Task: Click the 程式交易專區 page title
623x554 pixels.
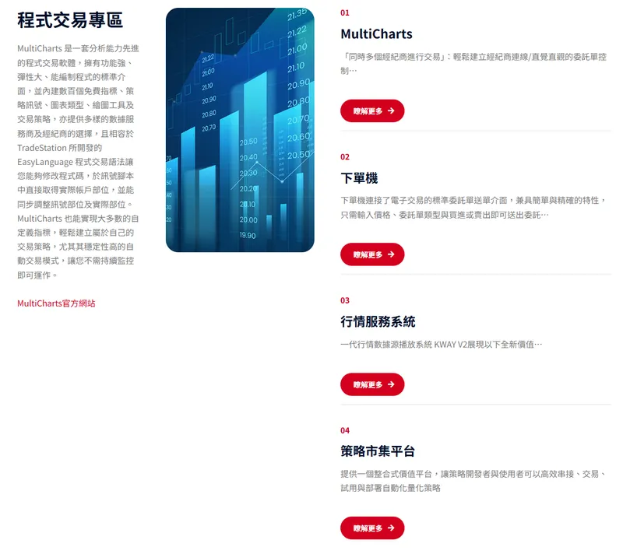Action: coord(70,20)
